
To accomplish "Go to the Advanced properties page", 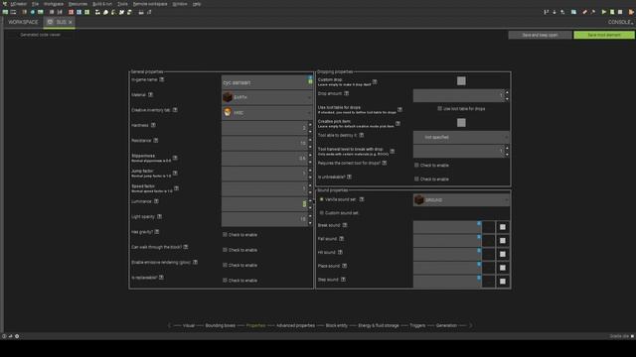I will coord(296,325).
